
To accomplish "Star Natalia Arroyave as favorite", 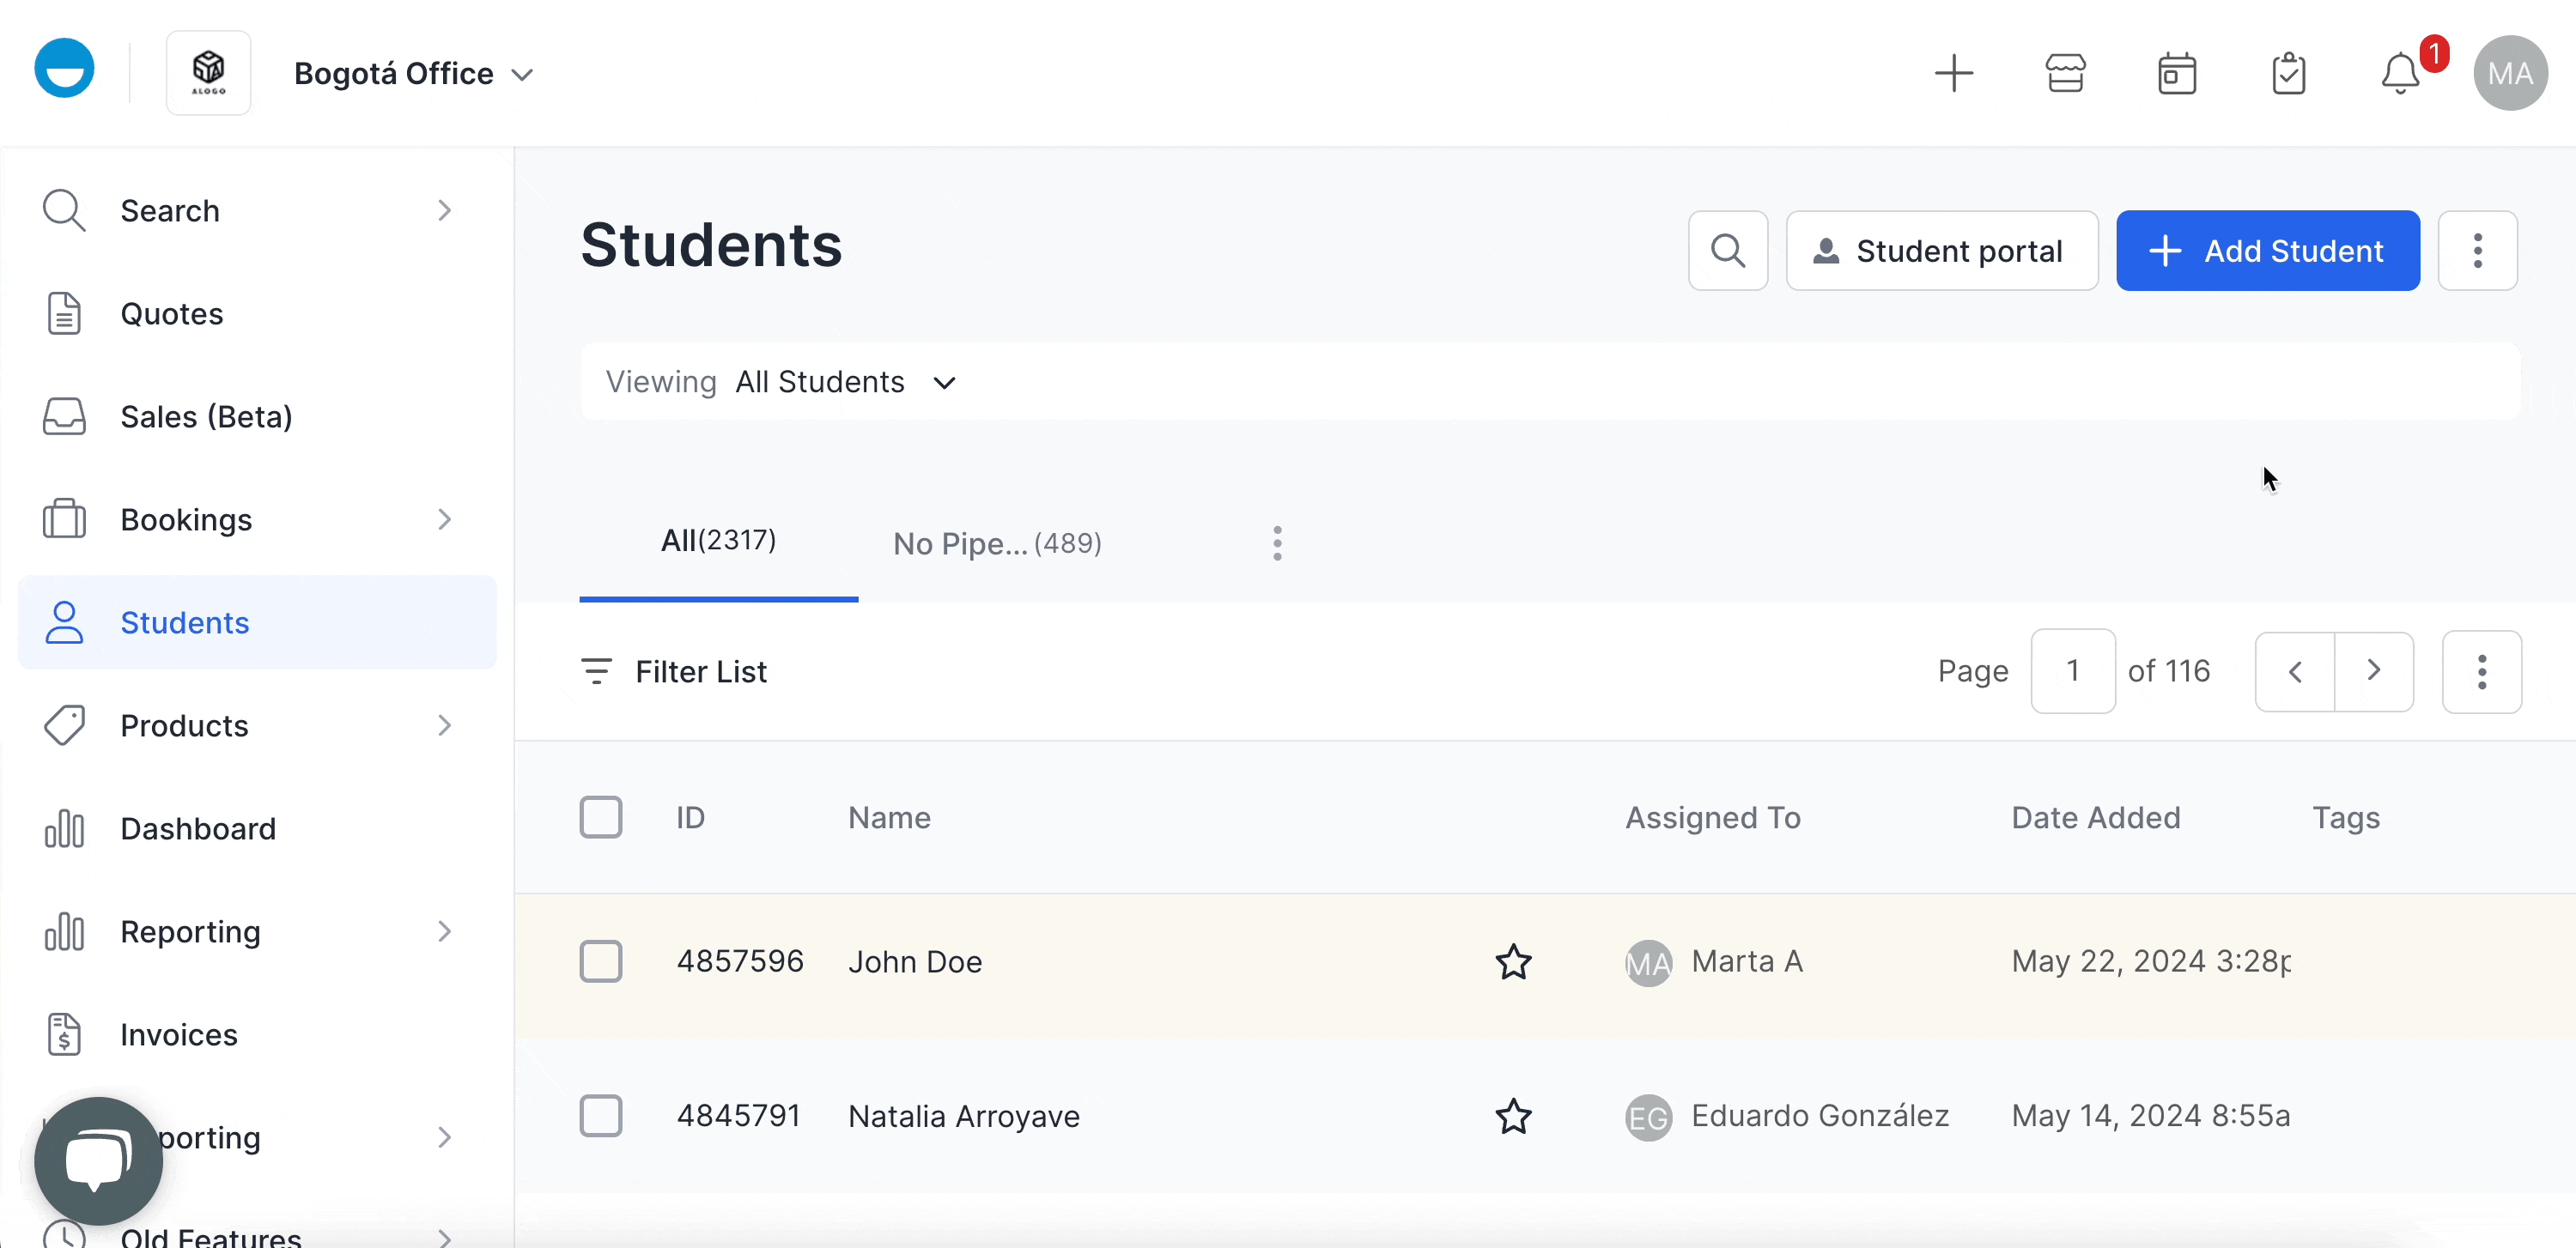I will (1513, 1116).
